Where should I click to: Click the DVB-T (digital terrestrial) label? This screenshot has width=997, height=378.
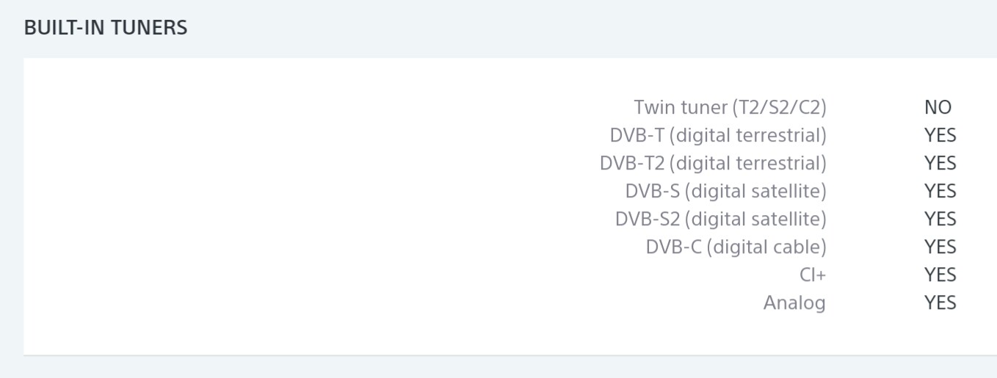click(x=717, y=135)
